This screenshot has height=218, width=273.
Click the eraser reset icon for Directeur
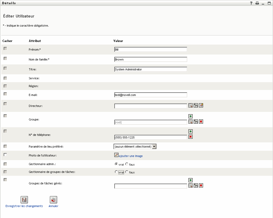click(x=201, y=105)
